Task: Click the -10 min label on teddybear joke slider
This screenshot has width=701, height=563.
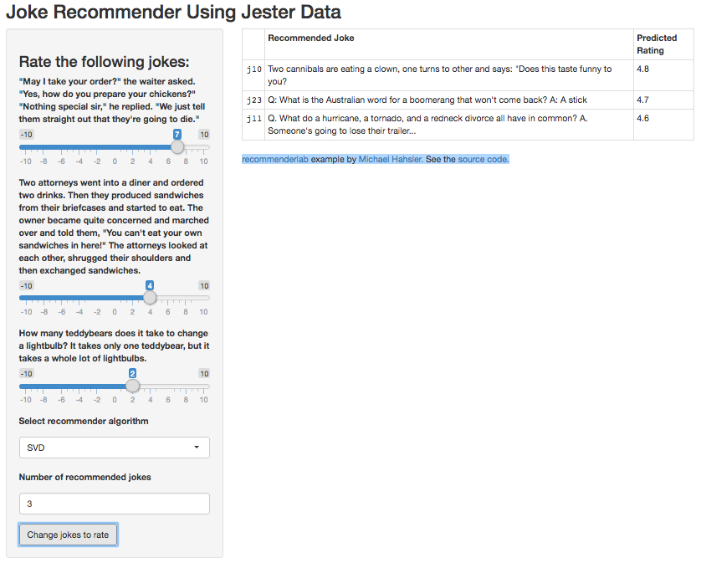Action: 27,374
